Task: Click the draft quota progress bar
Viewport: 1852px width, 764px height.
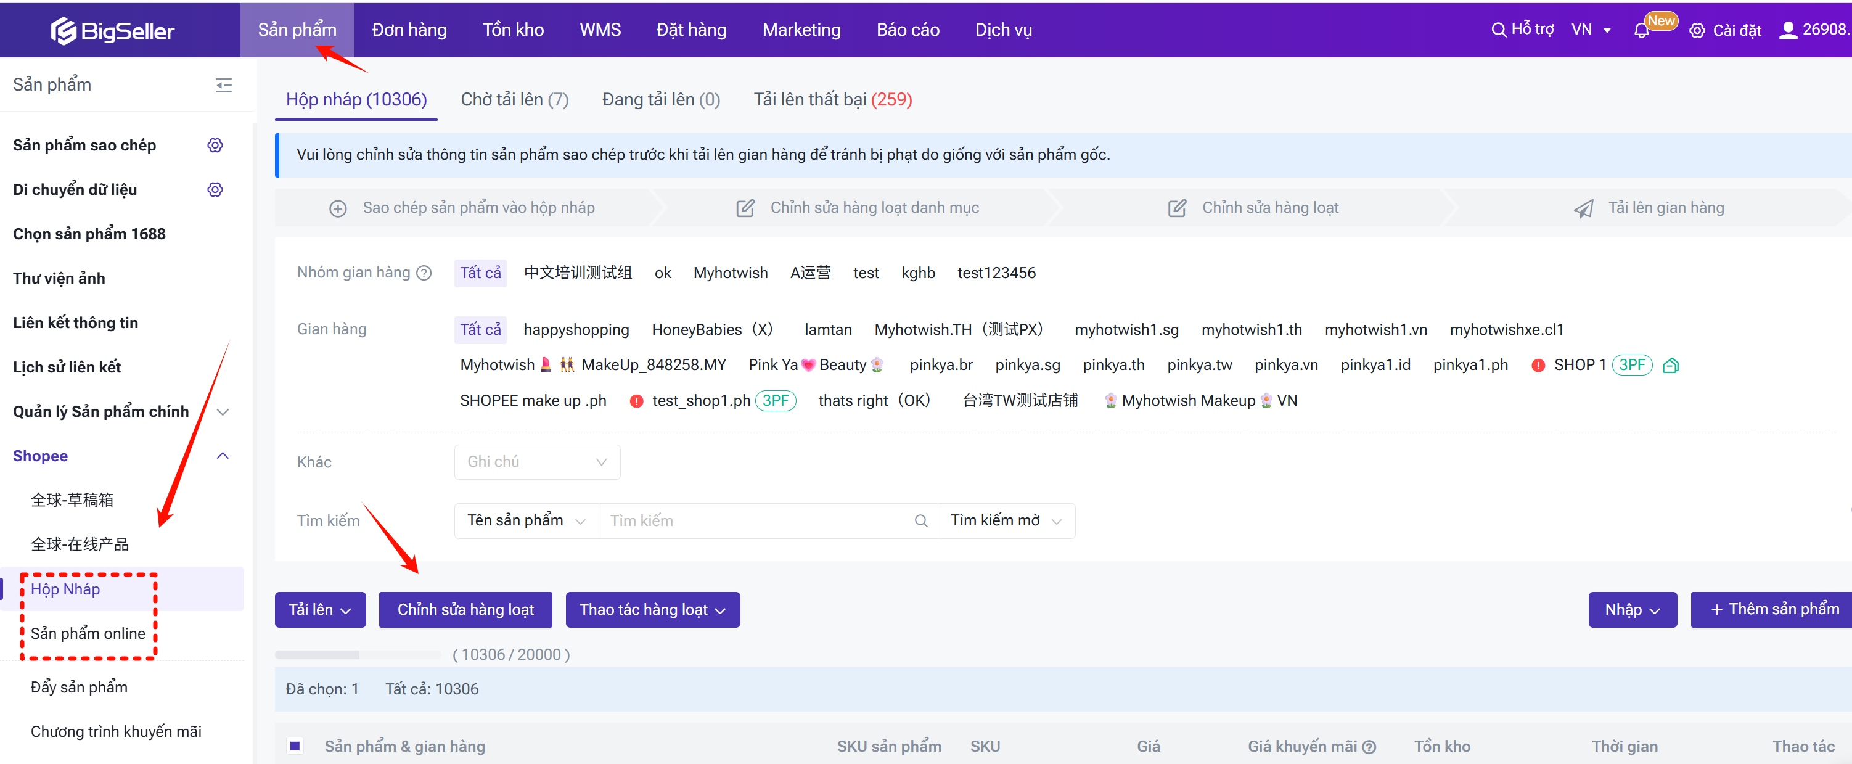Action: pos(358,655)
